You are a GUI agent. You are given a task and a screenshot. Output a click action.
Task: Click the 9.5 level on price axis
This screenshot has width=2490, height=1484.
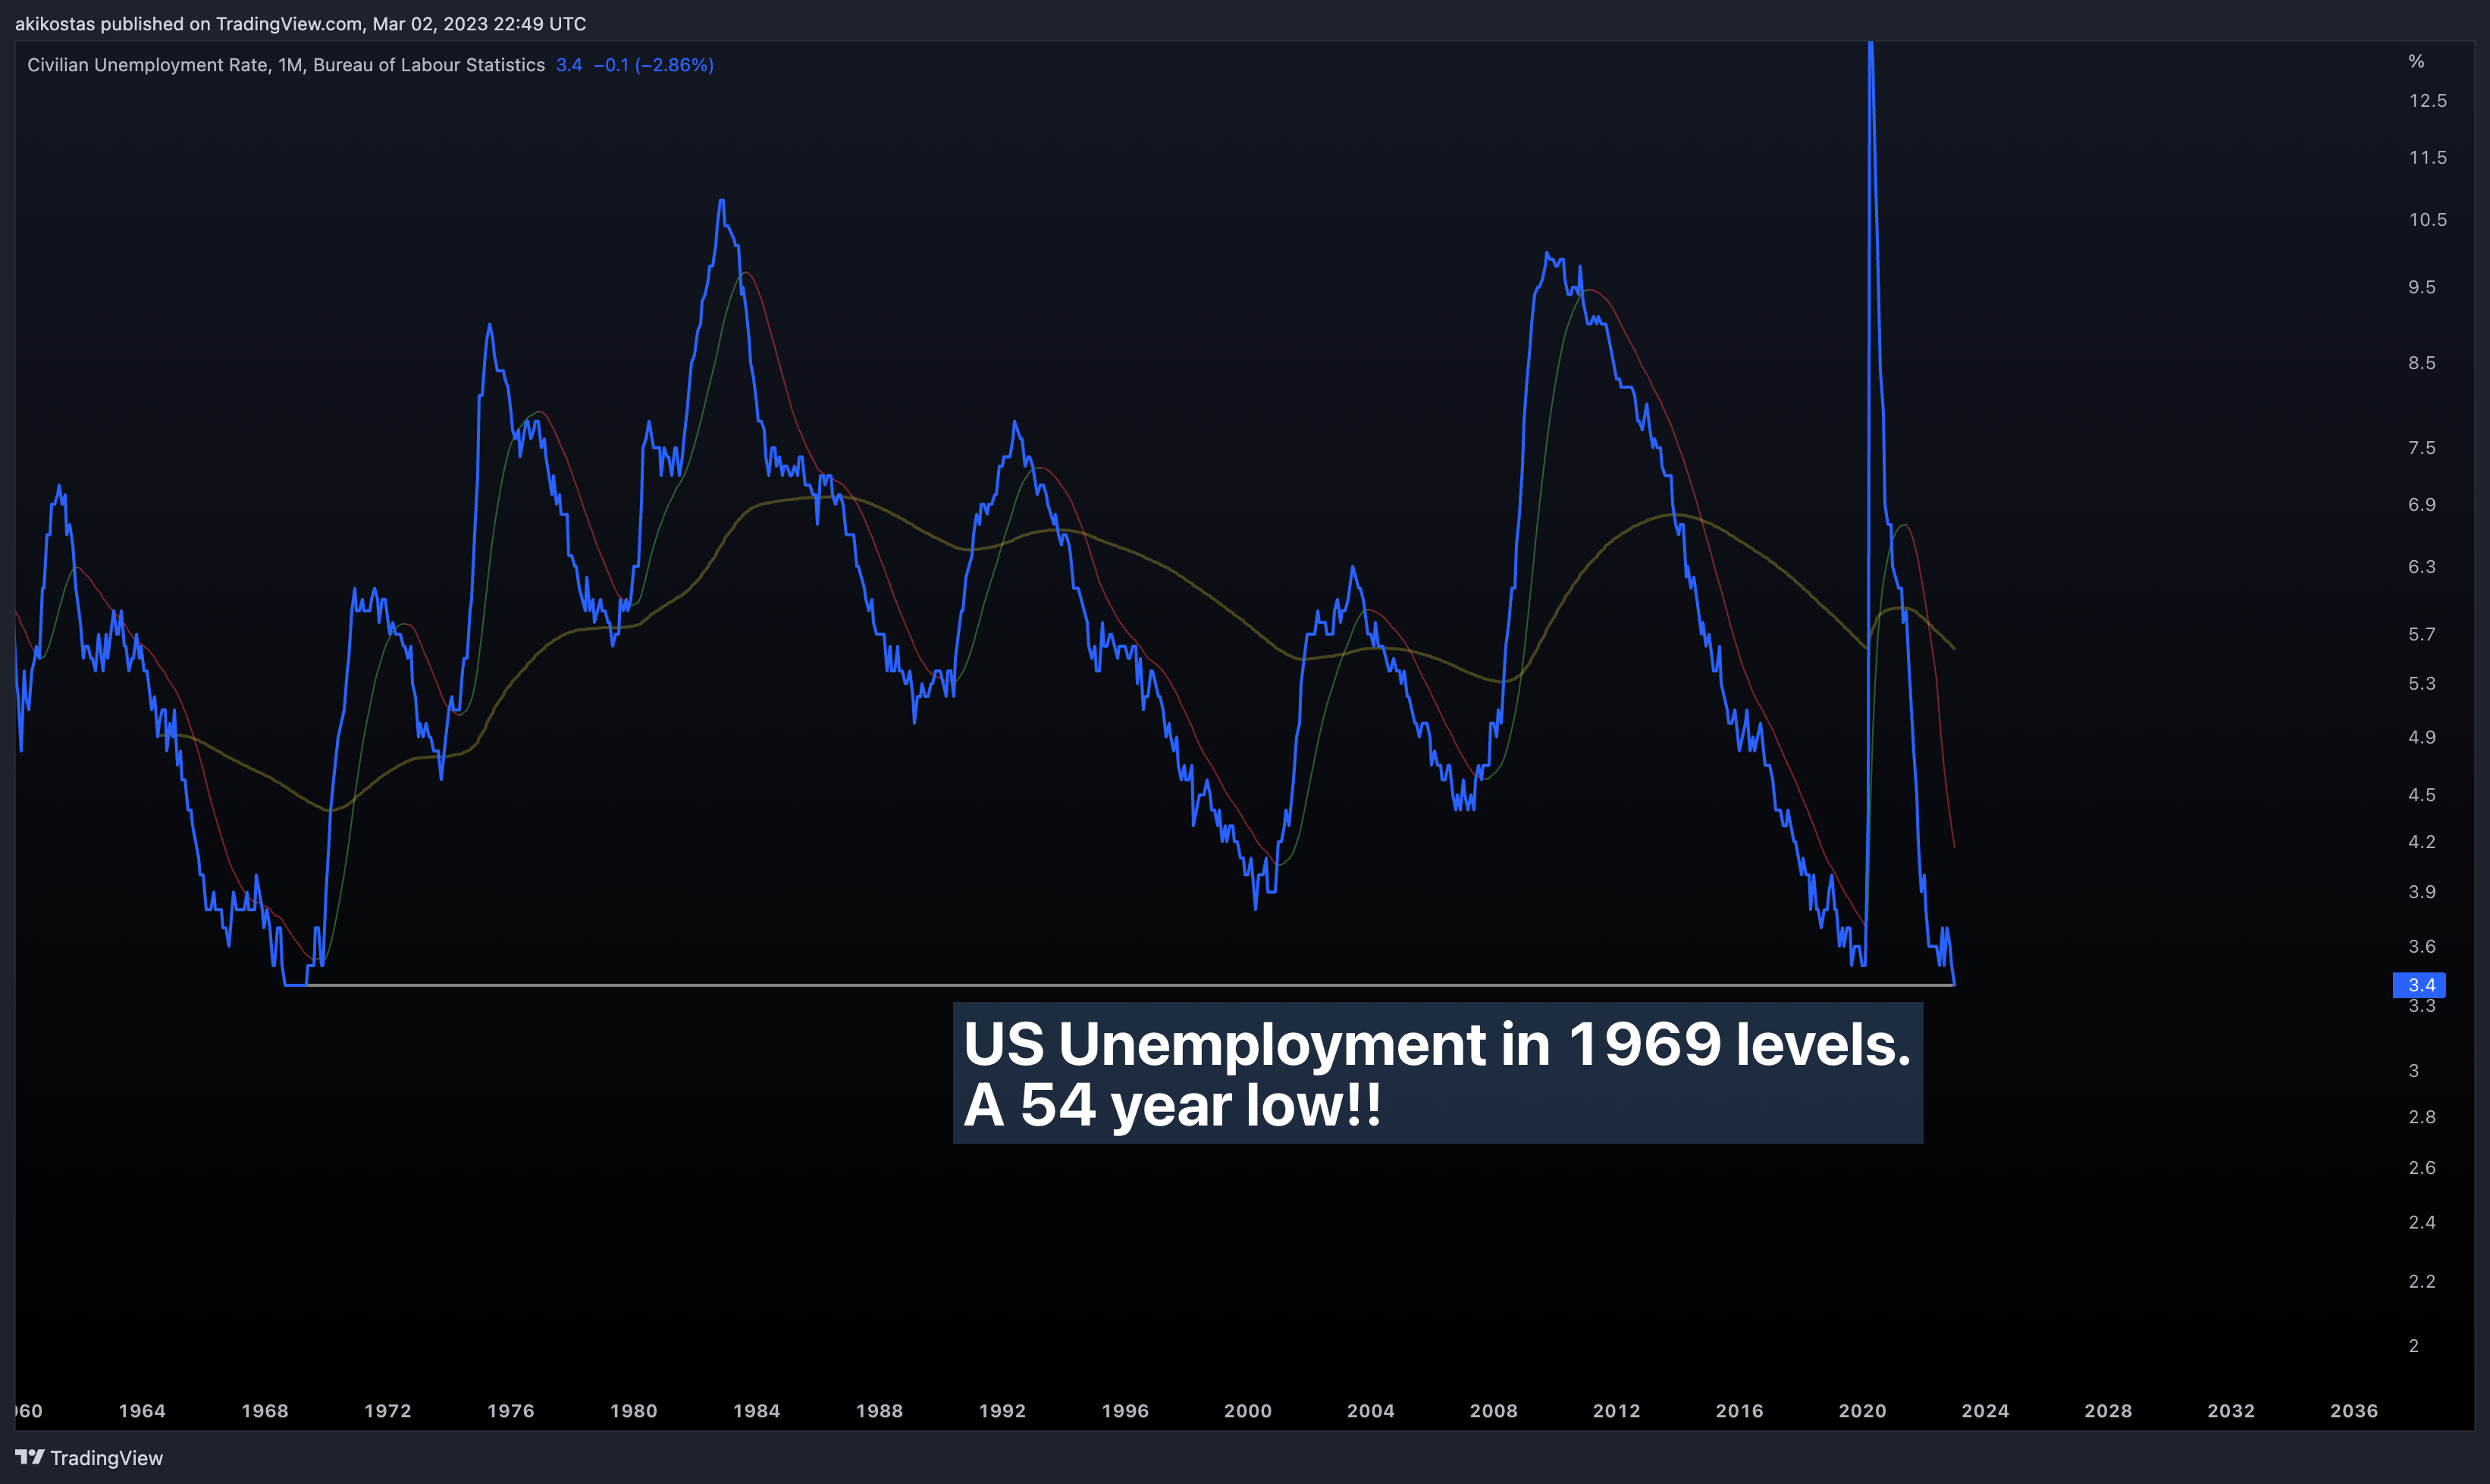coord(2422,288)
